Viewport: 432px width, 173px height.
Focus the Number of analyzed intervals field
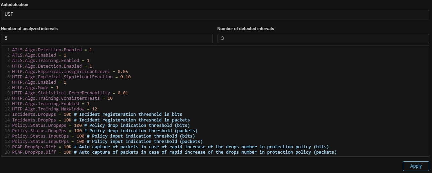point(106,38)
